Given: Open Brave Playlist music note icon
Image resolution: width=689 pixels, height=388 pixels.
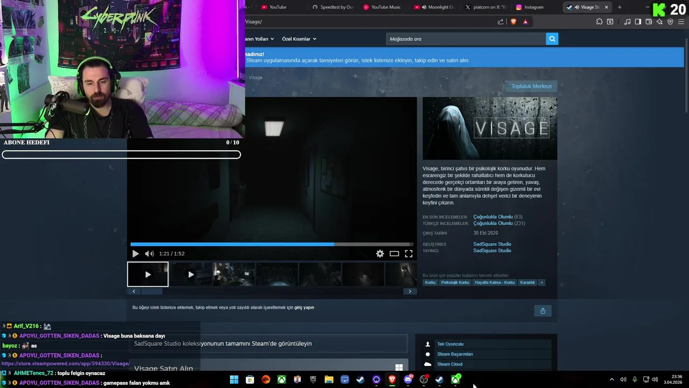Looking at the screenshot, I should 627,22.
